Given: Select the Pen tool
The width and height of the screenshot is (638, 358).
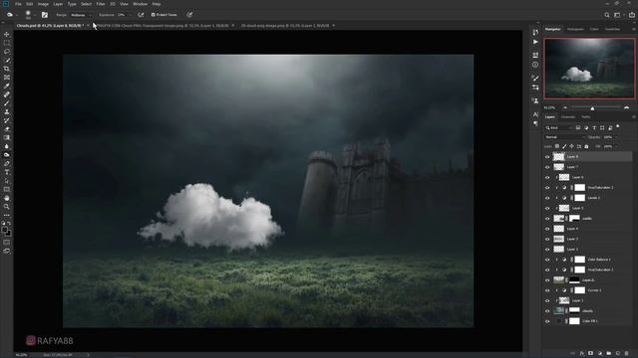Looking at the screenshot, I should click(7, 163).
